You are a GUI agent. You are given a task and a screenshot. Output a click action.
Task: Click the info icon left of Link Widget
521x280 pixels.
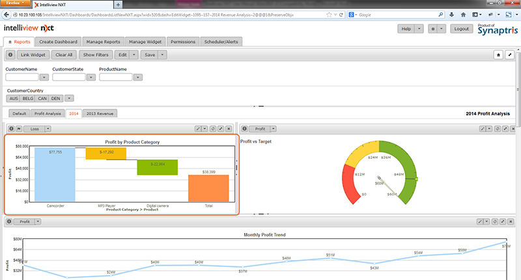click(x=10, y=55)
